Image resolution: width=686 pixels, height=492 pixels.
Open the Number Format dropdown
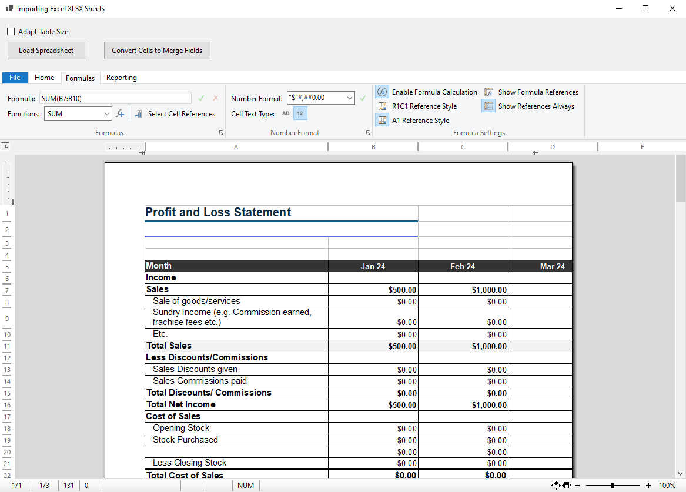pyautogui.click(x=350, y=98)
